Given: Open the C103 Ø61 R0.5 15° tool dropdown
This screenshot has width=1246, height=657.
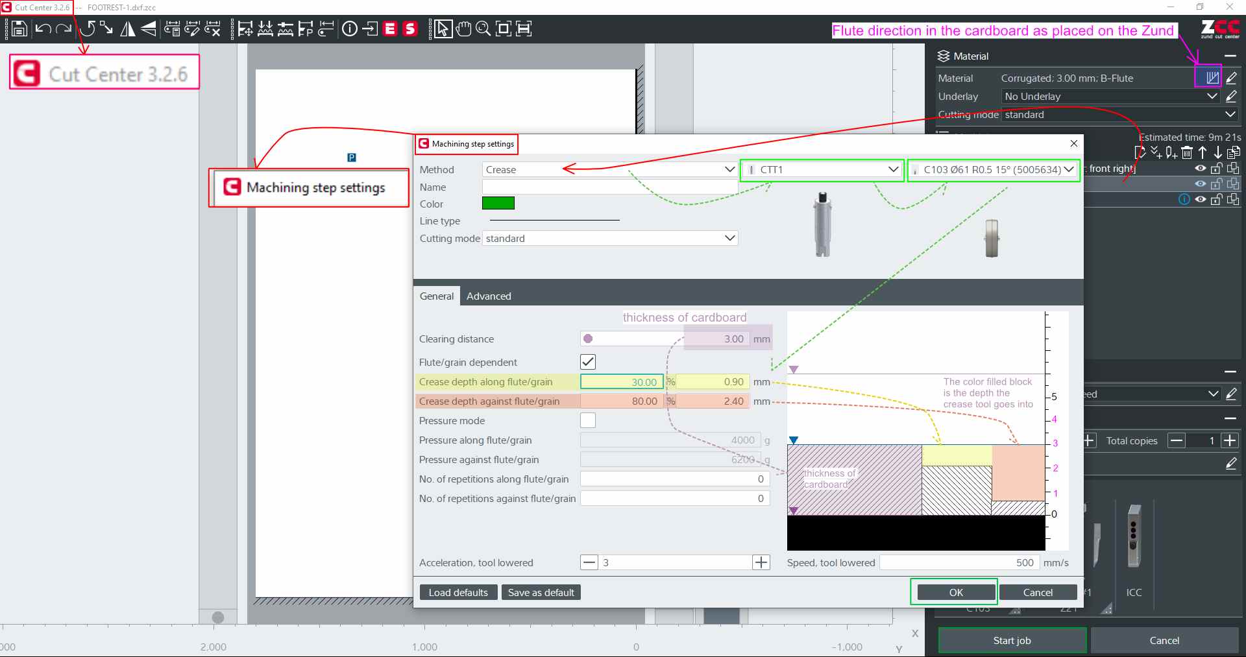Looking at the screenshot, I should pyautogui.click(x=994, y=169).
